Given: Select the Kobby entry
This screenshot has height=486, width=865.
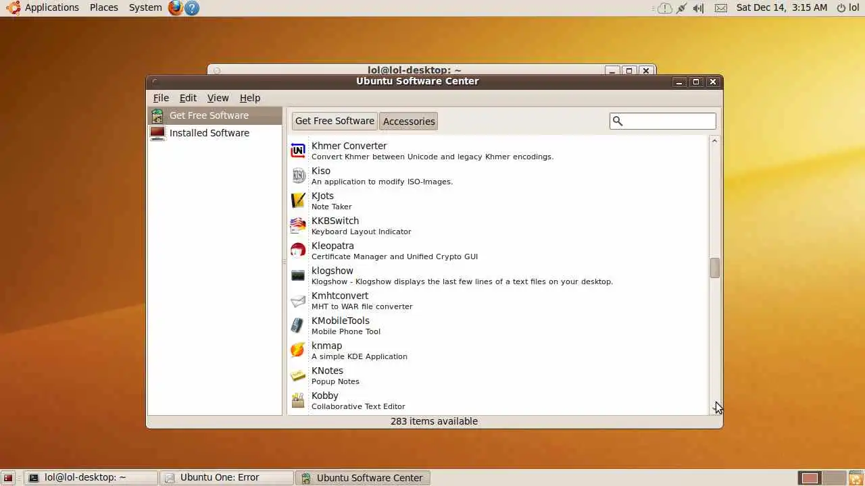Looking at the screenshot, I should (x=498, y=400).
